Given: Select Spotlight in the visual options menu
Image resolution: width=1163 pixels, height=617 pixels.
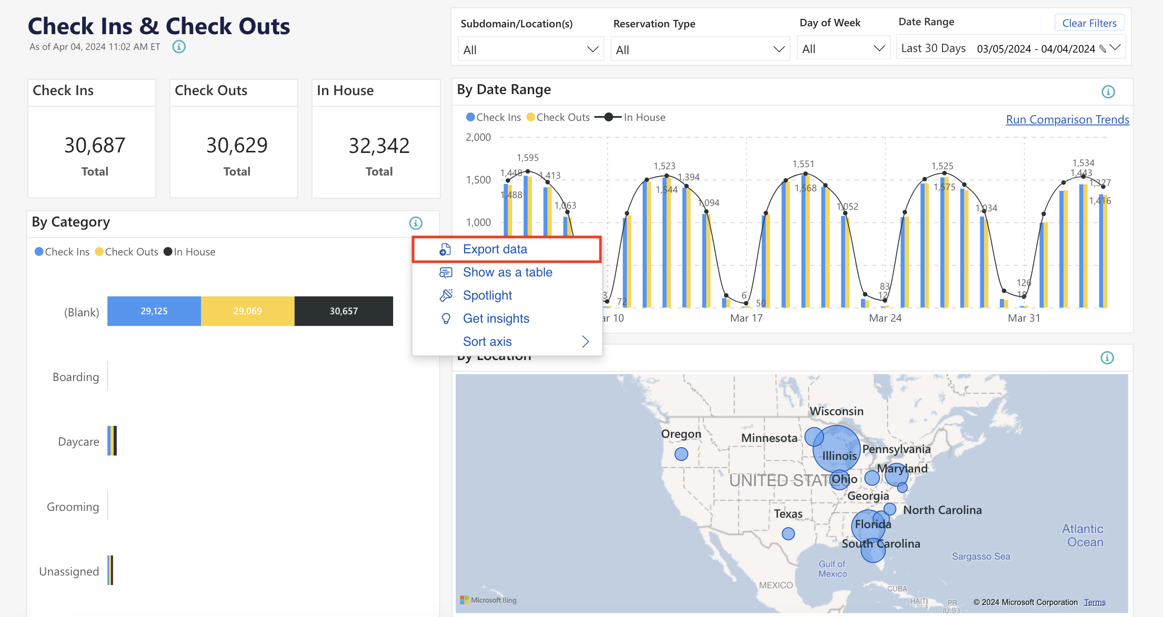Looking at the screenshot, I should click(x=487, y=295).
